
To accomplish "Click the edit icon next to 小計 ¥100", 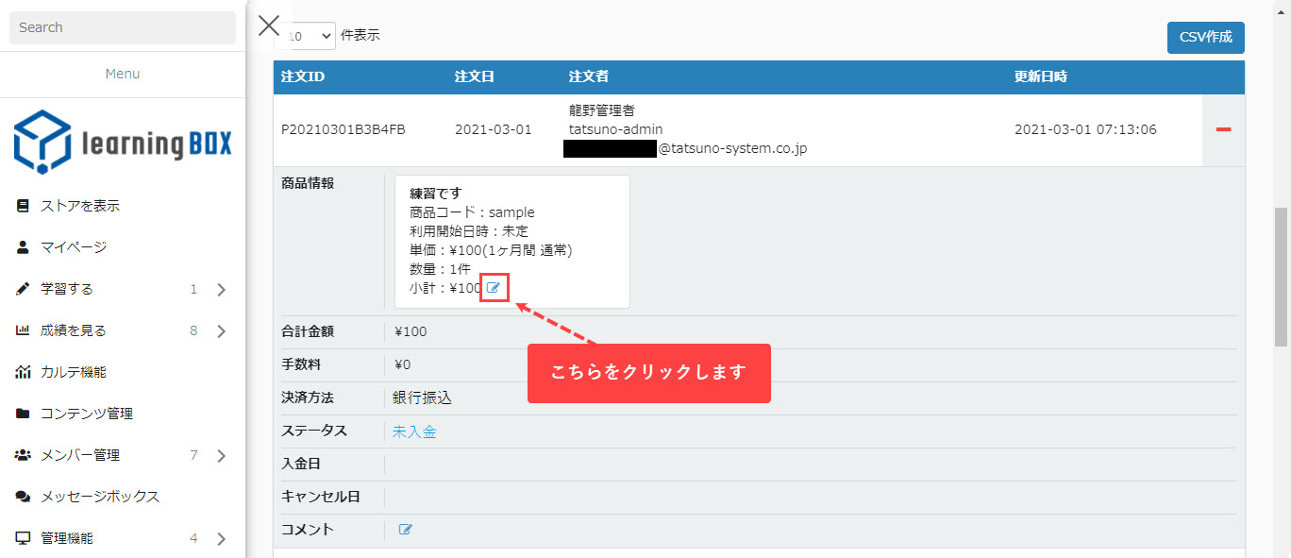I will (494, 287).
